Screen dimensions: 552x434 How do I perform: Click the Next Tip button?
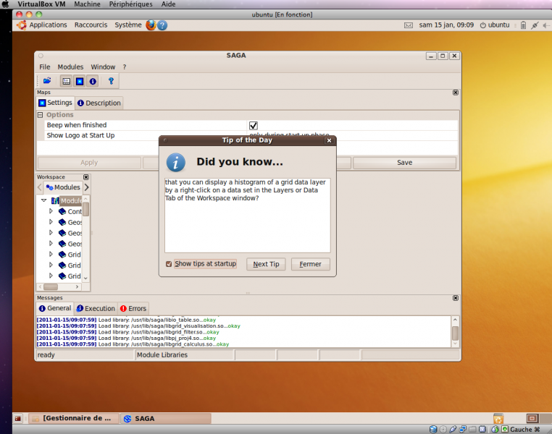tap(266, 264)
